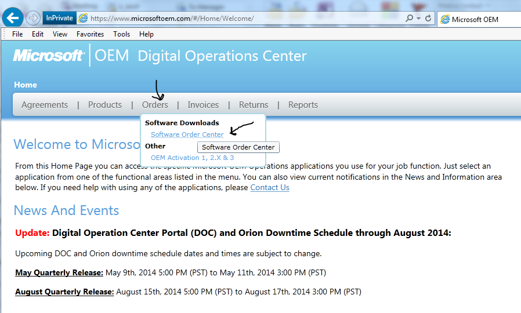This screenshot has height=313, width=521.
Task: Open the Edit menu
Action: pyautogui.click(x=38, y=34)
